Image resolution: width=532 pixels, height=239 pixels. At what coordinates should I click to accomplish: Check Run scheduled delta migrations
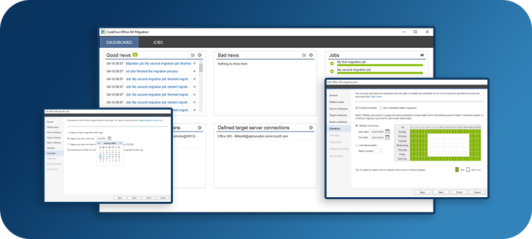pyautogui.click(x=381, y=108)
